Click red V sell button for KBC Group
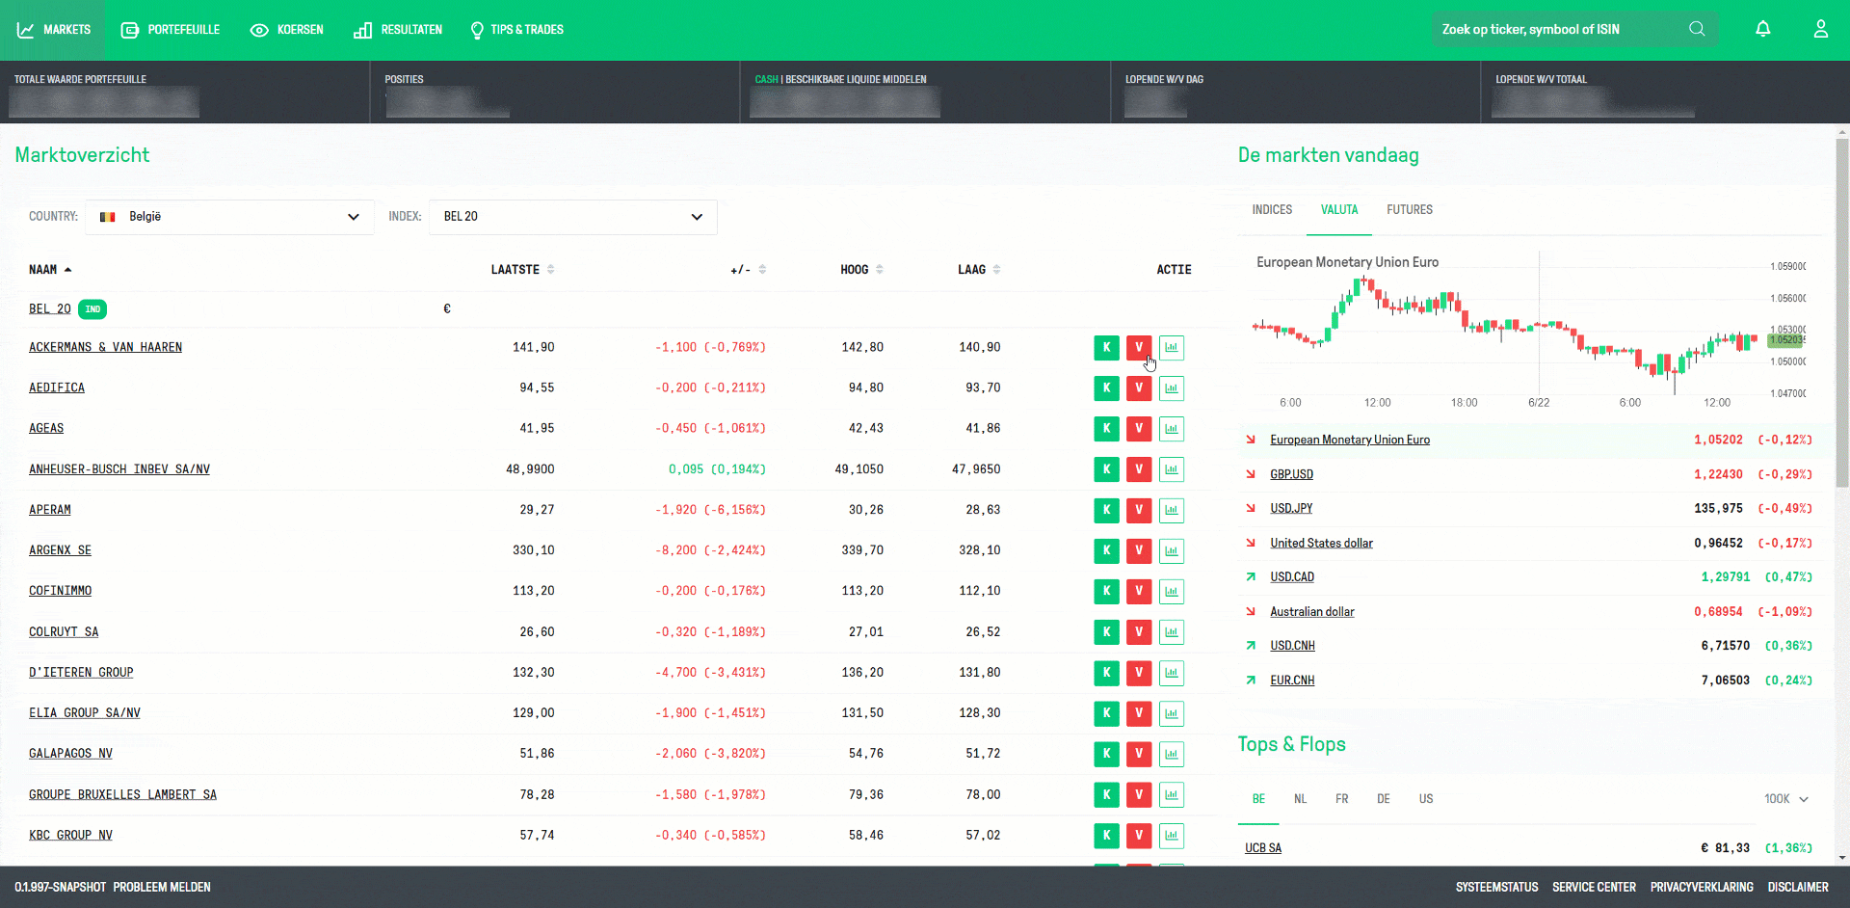Image resolution: width=1850 pixels, height=908 pixels. tap(1139, 836)
